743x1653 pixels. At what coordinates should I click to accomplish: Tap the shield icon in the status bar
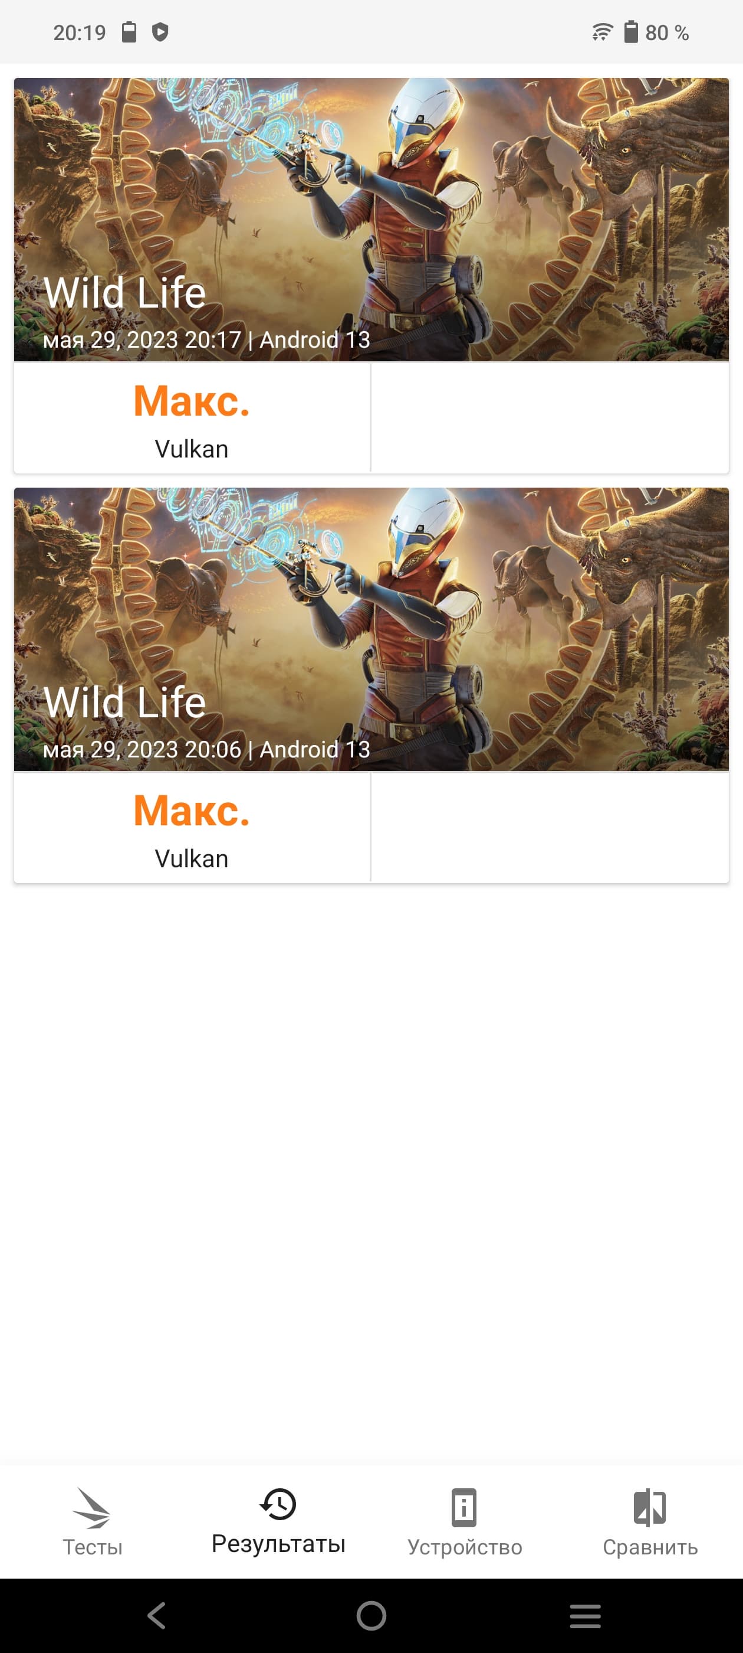[160, 31]
